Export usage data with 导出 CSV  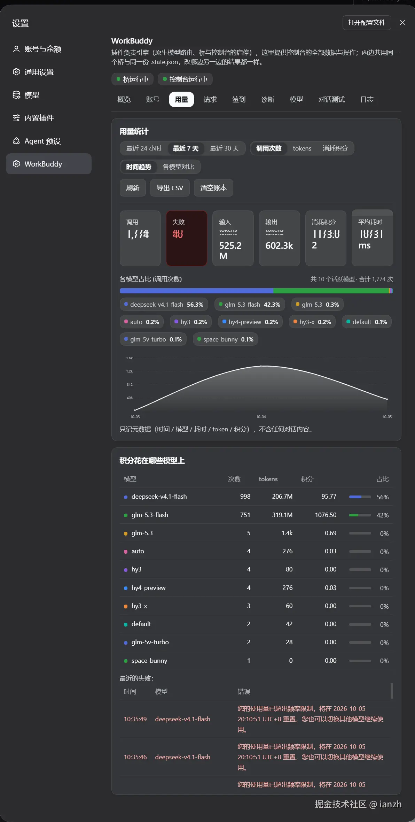[x=170, y=188]
